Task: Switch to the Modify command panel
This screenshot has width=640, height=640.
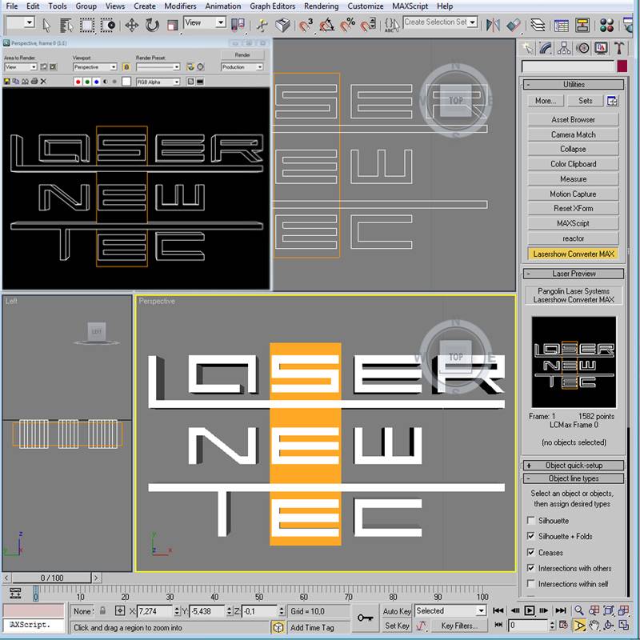Action: tap(546, 49)
